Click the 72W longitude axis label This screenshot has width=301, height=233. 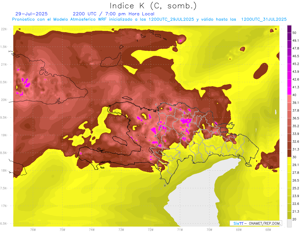click(150, 229)
